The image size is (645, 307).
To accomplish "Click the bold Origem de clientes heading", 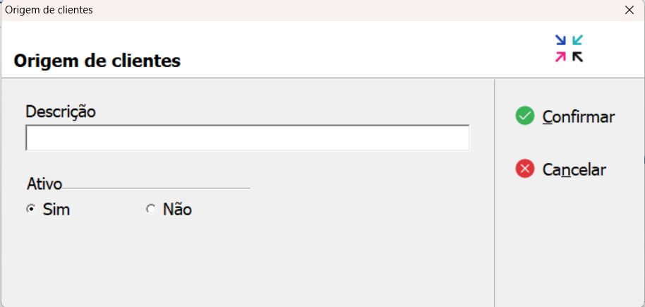I will coord(97,61).
